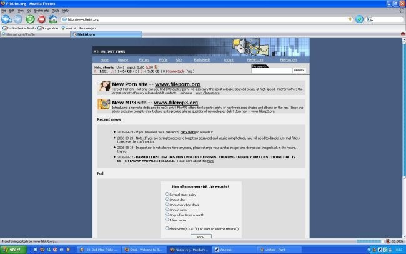Click the first quick-launch icon next to Start
This screenshot has width=406, height=254.
coord(36,250)
